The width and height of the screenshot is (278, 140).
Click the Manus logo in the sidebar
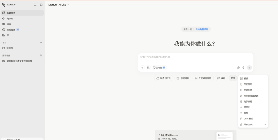tap(9, 5)
